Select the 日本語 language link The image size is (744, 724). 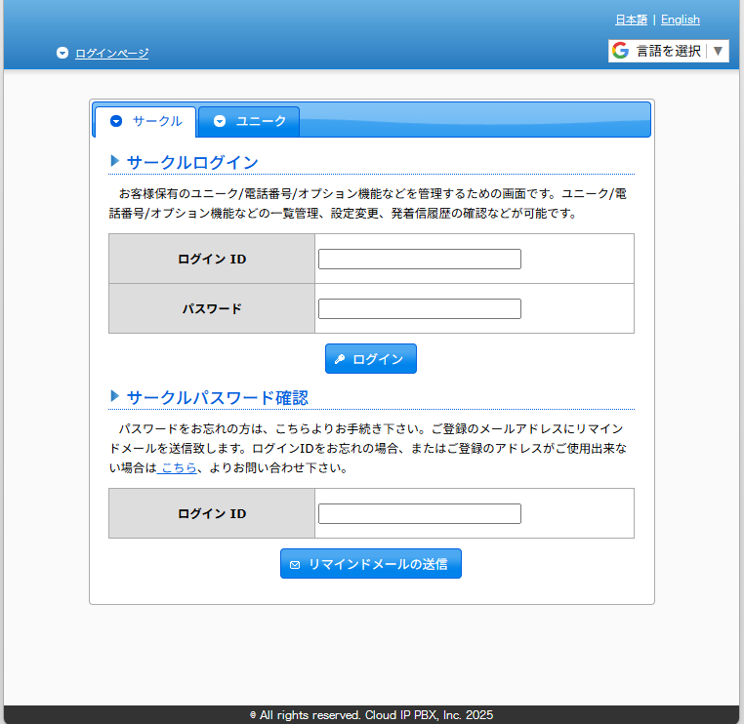point(631,20)
